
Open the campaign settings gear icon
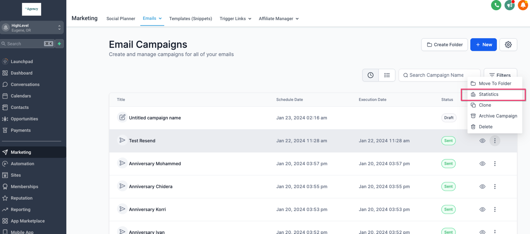[508, 45]
